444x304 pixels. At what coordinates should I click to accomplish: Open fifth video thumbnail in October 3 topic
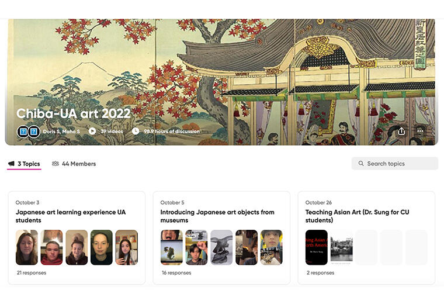127,247
